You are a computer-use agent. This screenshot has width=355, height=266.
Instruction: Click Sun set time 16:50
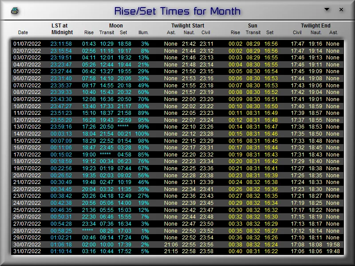pos(271,106)
